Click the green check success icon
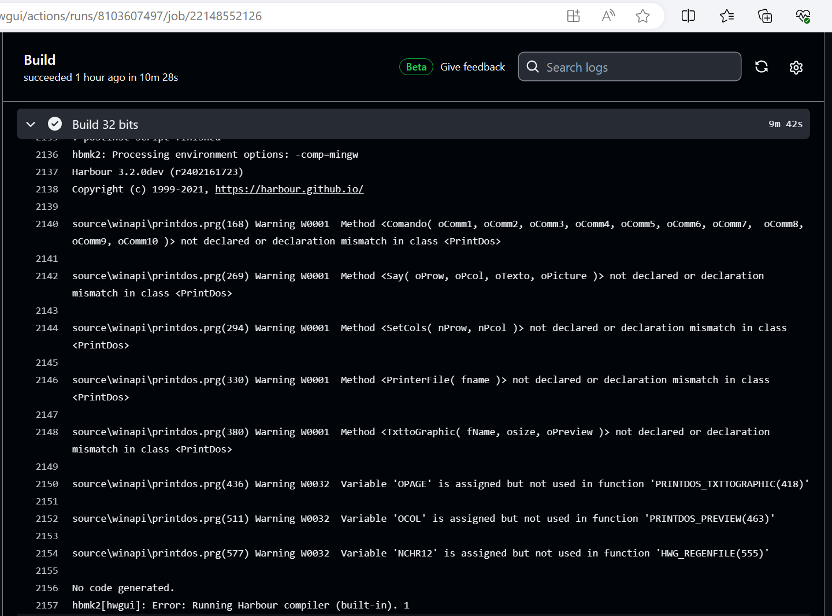832x616 pixels. point(55,124)
